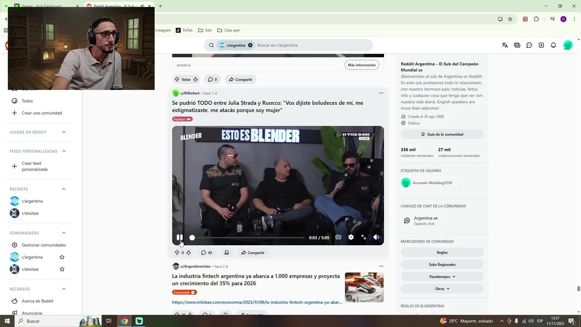
Task: Select the Humor flair tag
Action: 182,119
